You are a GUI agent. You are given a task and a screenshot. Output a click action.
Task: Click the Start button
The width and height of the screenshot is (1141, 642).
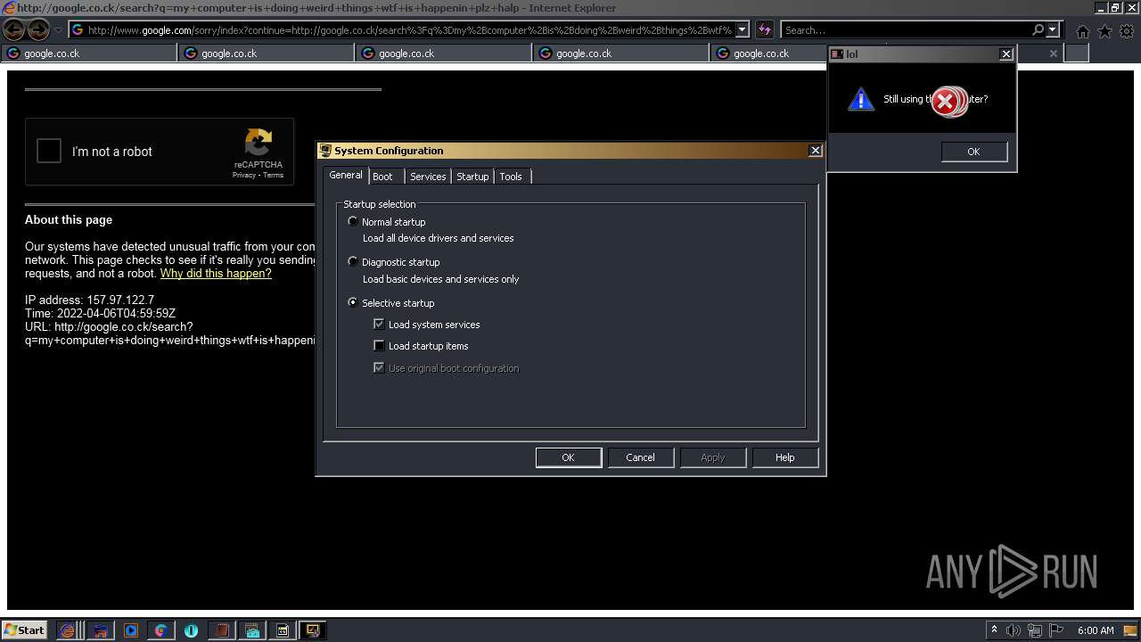(x=25, y=630)
